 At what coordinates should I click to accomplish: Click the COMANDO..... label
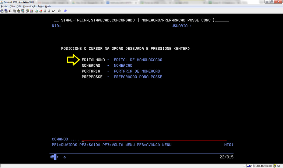[65, 139]
